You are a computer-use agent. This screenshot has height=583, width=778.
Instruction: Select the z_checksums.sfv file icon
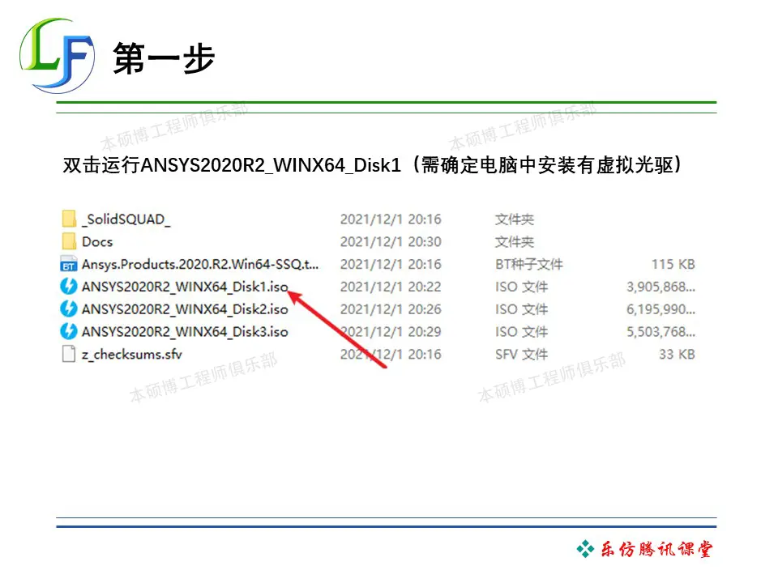pyautogui.click(x=68, y=354)
